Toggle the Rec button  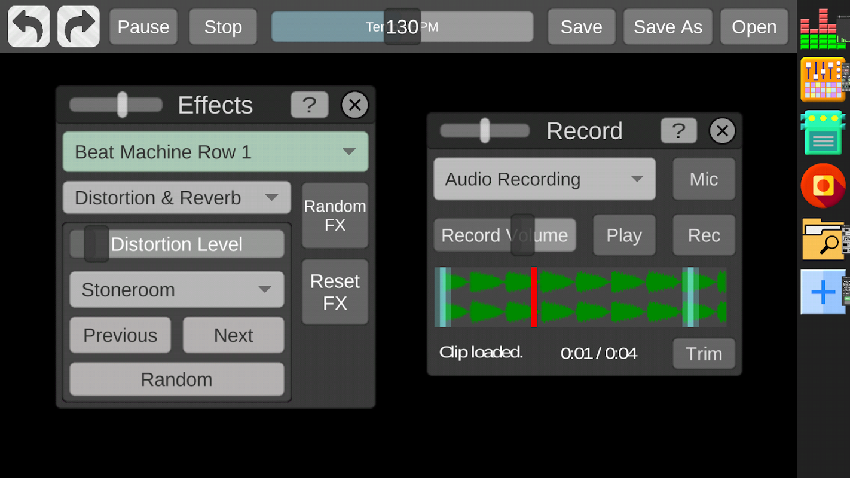click(x=704, y=235)
